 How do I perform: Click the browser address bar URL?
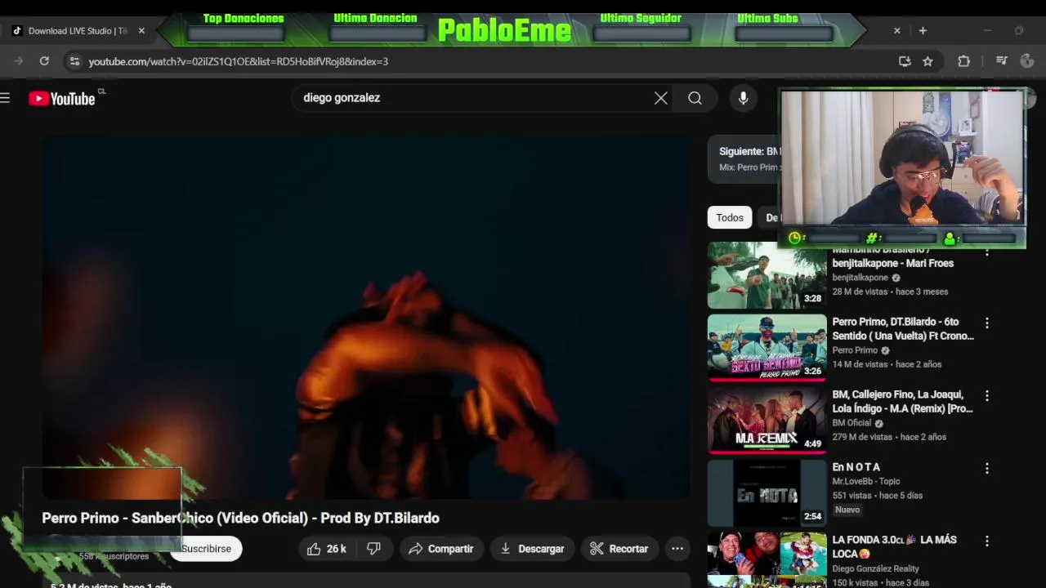pos(238,61)
